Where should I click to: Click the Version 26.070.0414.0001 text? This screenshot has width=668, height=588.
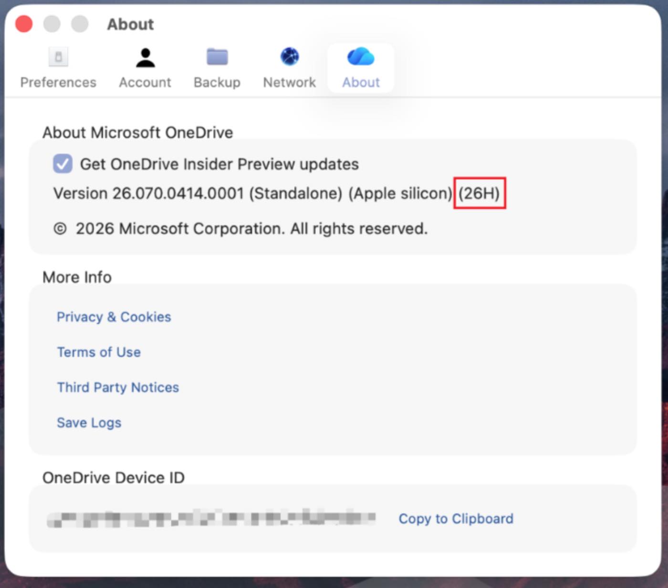pos(149,193)
